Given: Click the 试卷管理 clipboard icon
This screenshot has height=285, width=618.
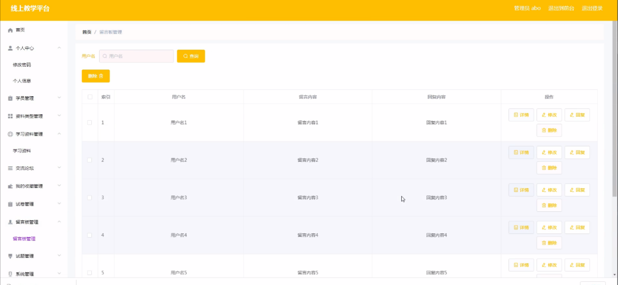Looking at the screenshot, I should pyautogui.click(x=10, y=204).
